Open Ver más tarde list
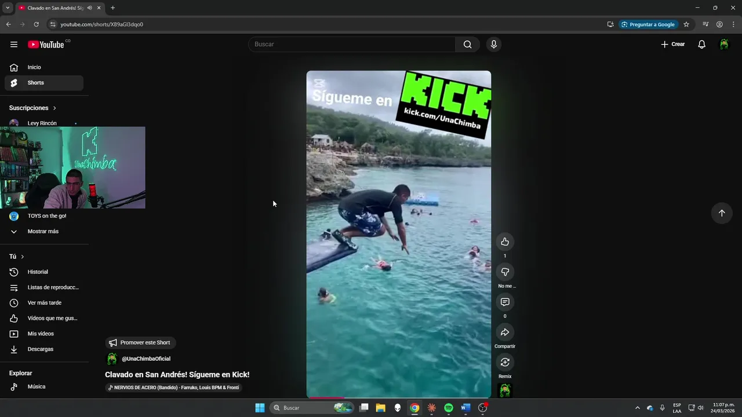The width and height of the screenshot is (742, 417). pyautogui.click(x=44, y=303)
